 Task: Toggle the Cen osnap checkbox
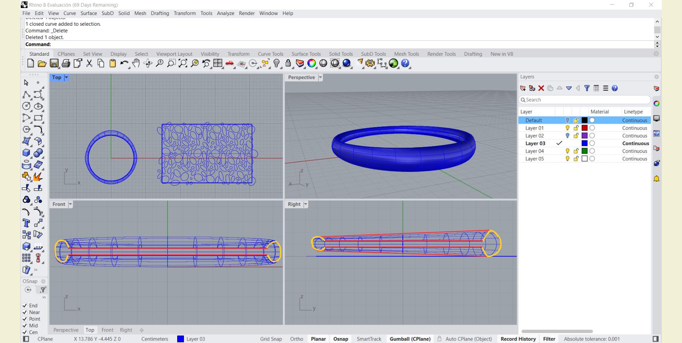tap(25, 332)
